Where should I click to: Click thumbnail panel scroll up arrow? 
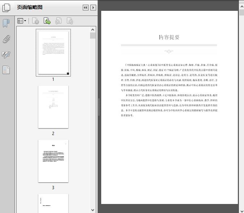pyautogui.click(x=93, y=30)
